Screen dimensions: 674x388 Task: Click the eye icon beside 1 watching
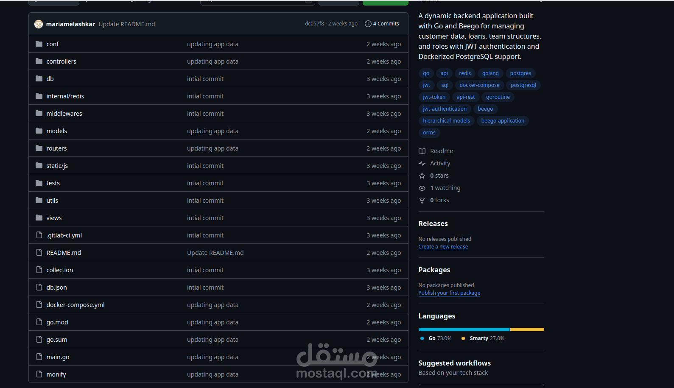pyautogui.click(x=422, y=188)
